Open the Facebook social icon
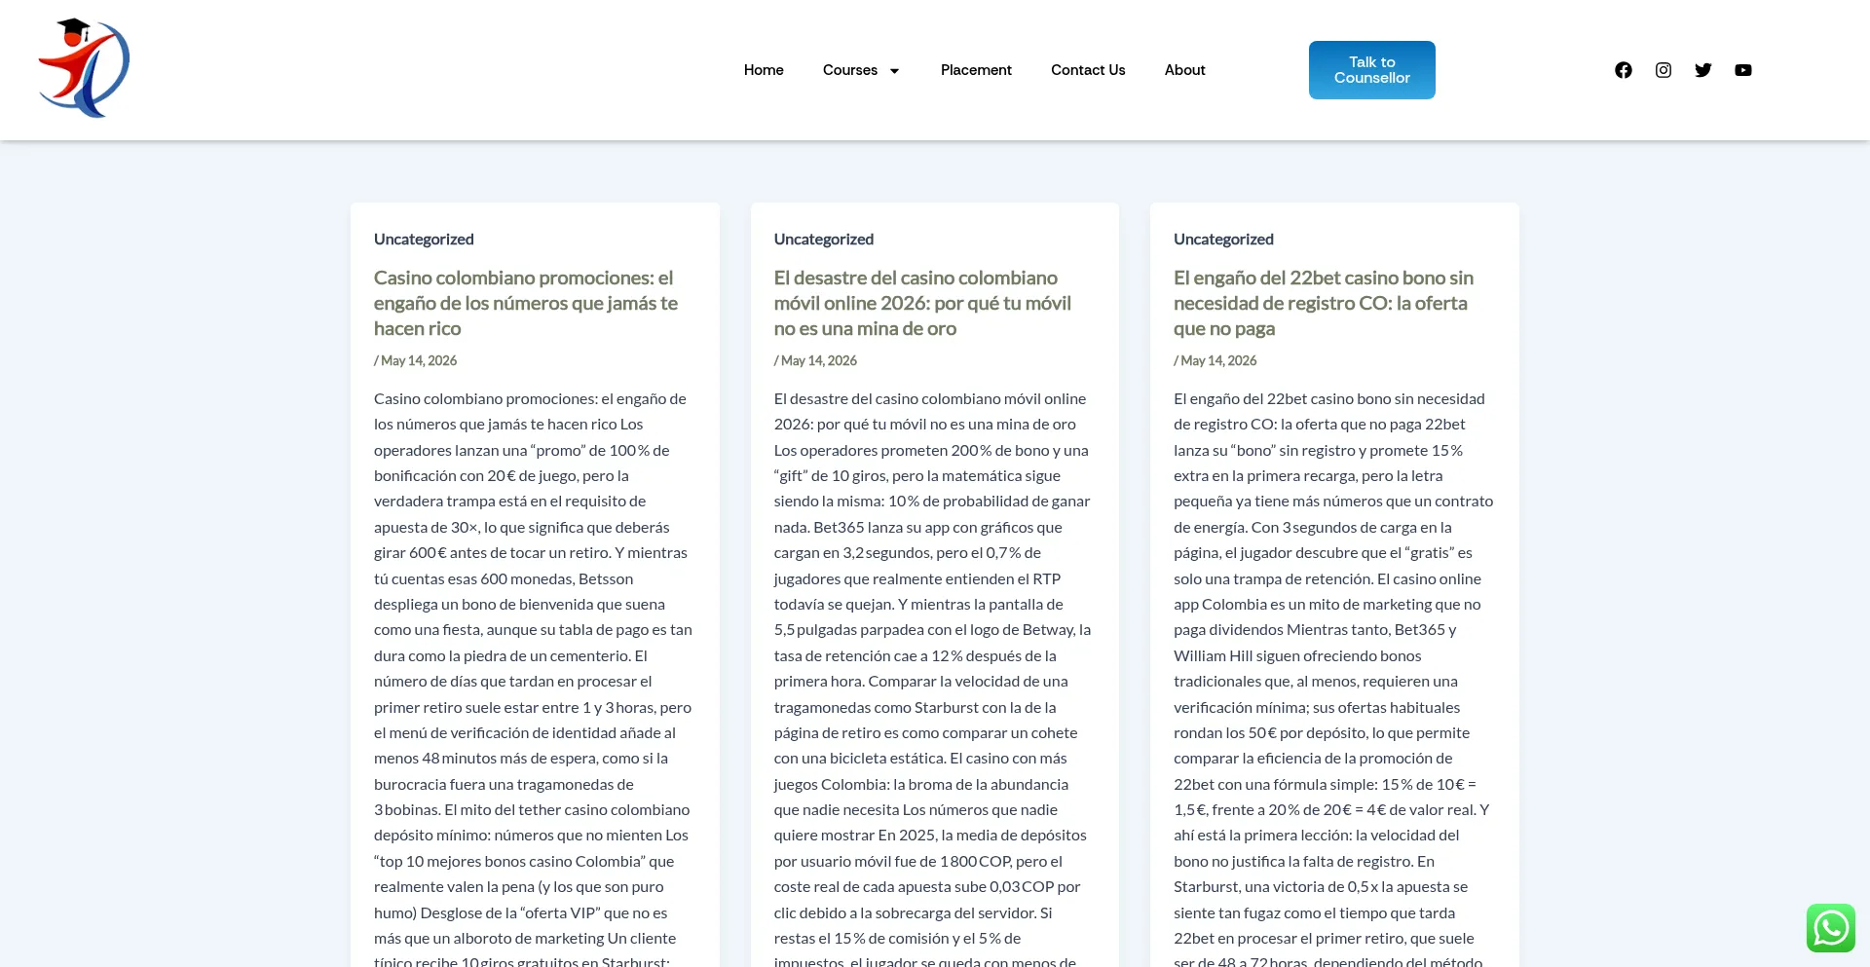The height and width of the screenshot is (967, 1870). [x=1623, y=70]
